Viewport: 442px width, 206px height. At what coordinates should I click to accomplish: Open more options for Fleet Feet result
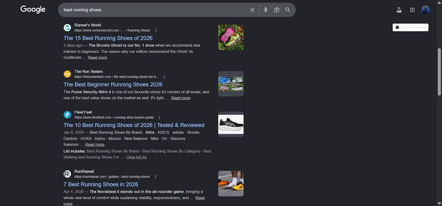(x=159, y=117)
